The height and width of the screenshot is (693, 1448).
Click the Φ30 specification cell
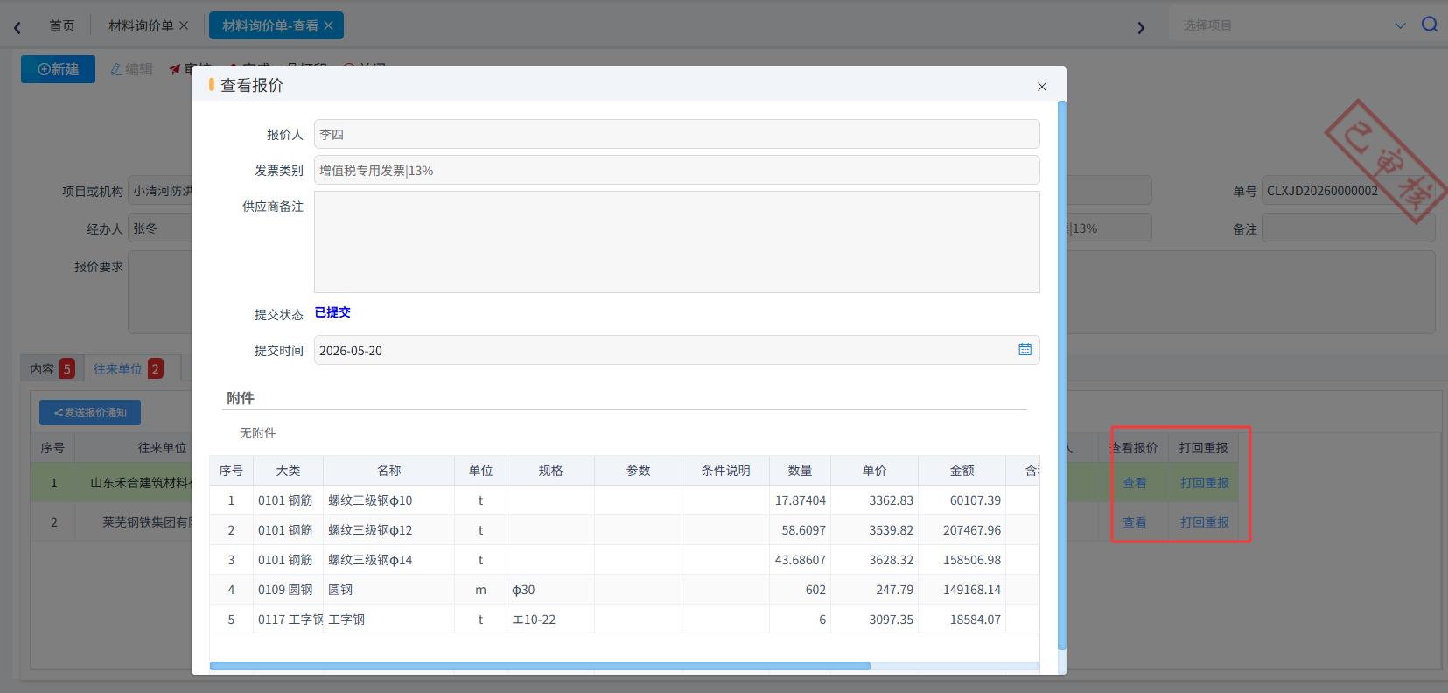pos(550,590)
